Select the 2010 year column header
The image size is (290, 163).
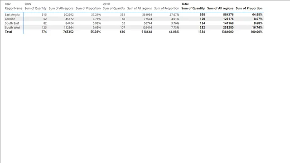click(106, 4)
